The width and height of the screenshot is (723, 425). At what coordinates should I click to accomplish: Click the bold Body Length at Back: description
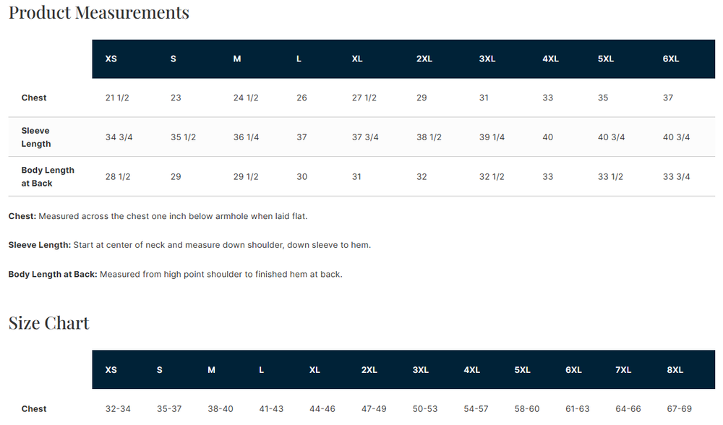point(53,275)
